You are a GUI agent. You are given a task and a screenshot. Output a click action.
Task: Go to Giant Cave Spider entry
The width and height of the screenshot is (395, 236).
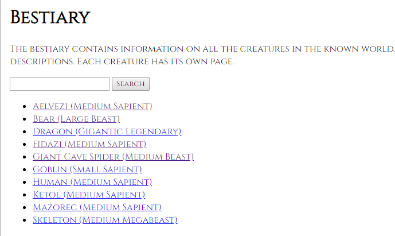pos(113,157)
